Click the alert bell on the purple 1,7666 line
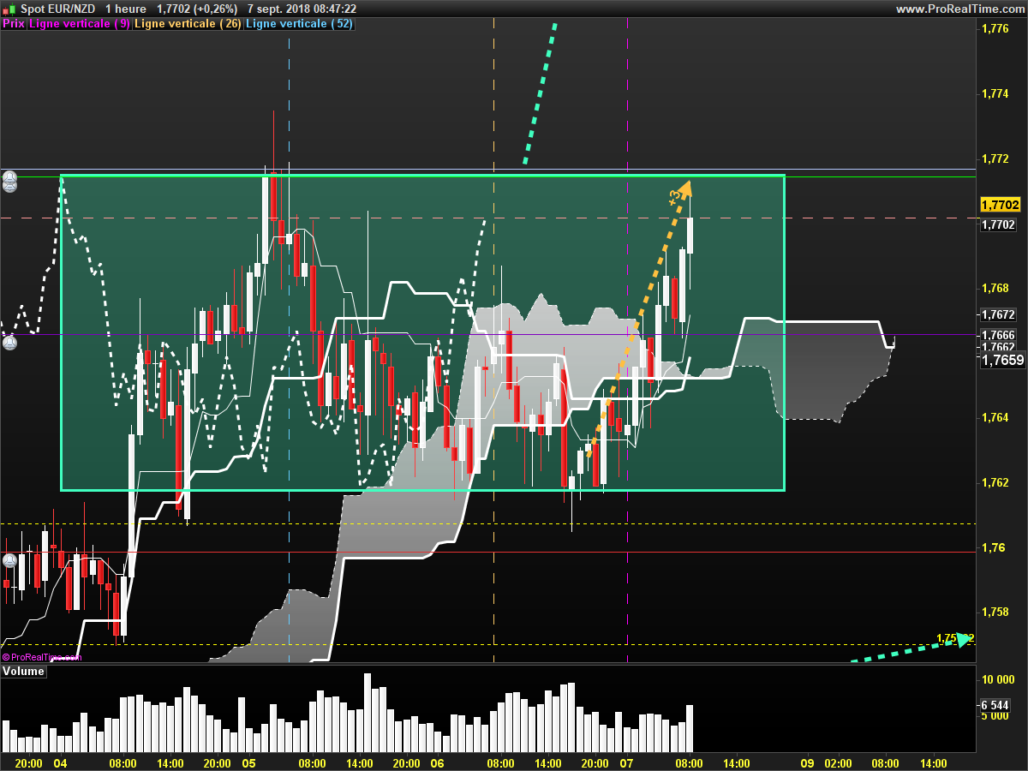1028x771 pixels. [x=9, y=343]
